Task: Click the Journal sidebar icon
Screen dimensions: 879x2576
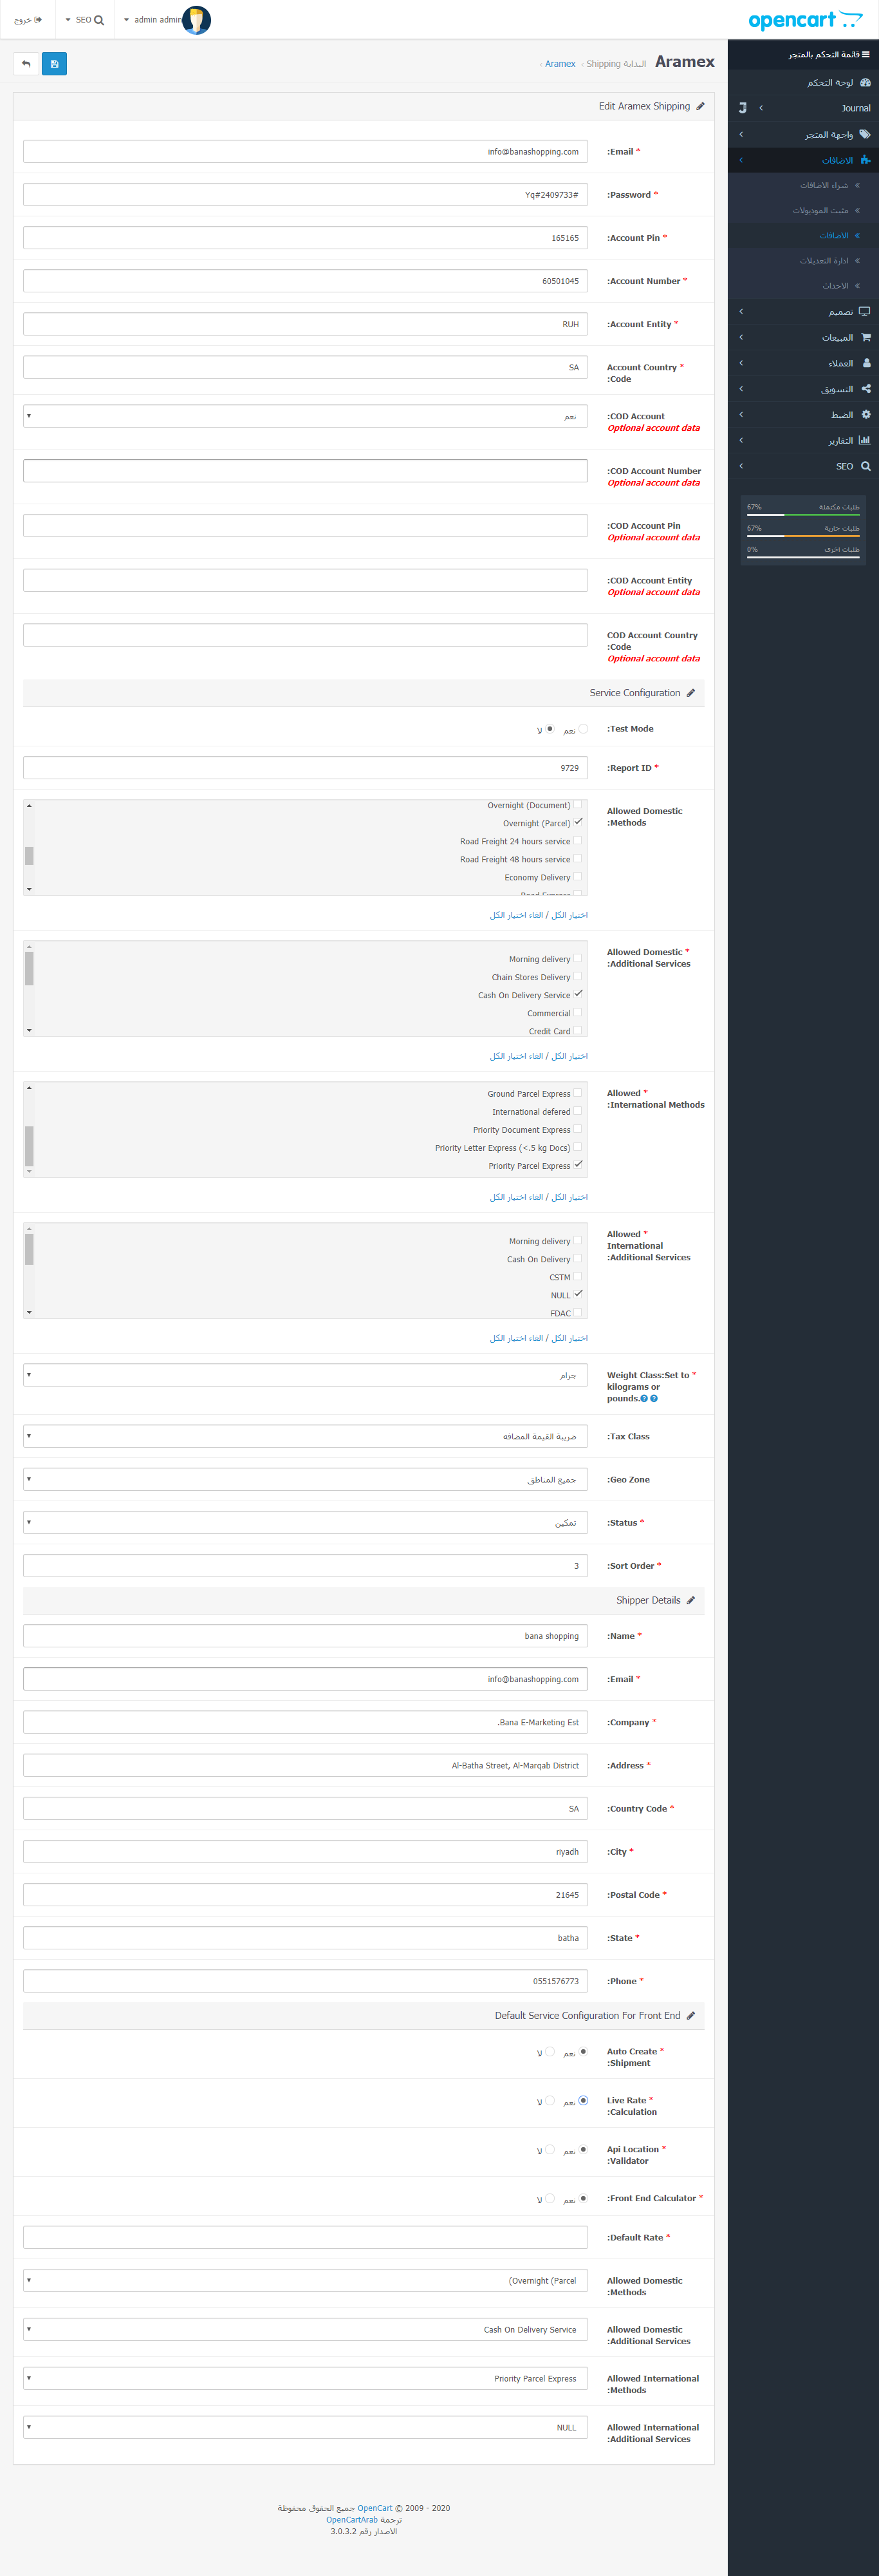Action: 742,108
